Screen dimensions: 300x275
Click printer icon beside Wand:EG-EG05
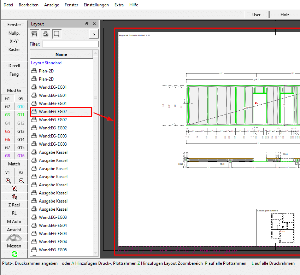tap(34, 250)
